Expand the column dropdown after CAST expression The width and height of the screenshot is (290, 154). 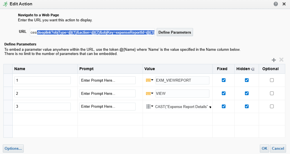click(x=210, y=107)
